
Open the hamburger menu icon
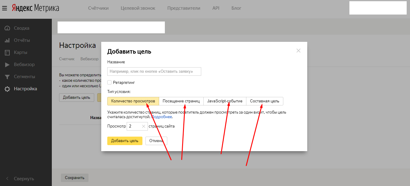4,8
